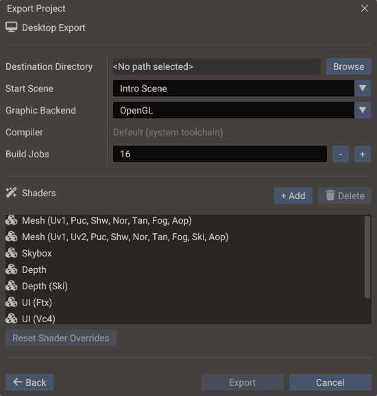Decrease Build Jobs with minus button
377x396 pixels.
click(x=341, y=154)
